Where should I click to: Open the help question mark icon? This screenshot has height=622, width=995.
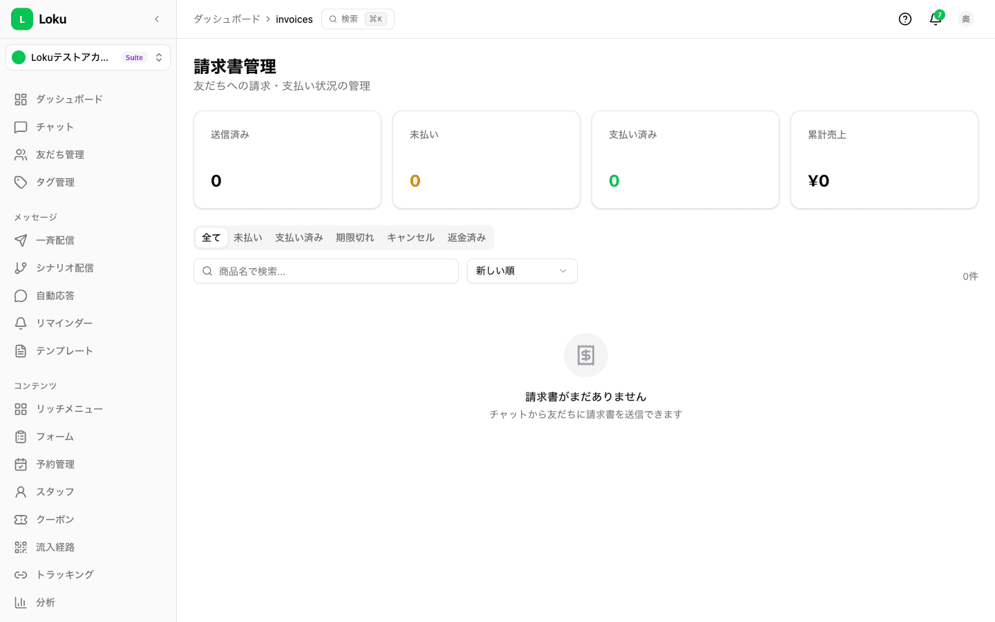coord(905,19)
